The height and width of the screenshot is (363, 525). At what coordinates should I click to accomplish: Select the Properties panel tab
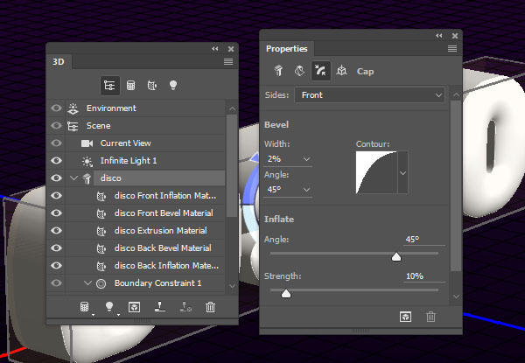click(287, 49)
